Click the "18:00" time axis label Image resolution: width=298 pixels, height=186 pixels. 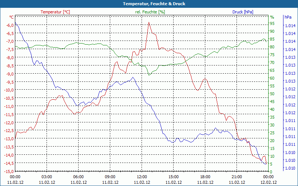click(205, 177)
